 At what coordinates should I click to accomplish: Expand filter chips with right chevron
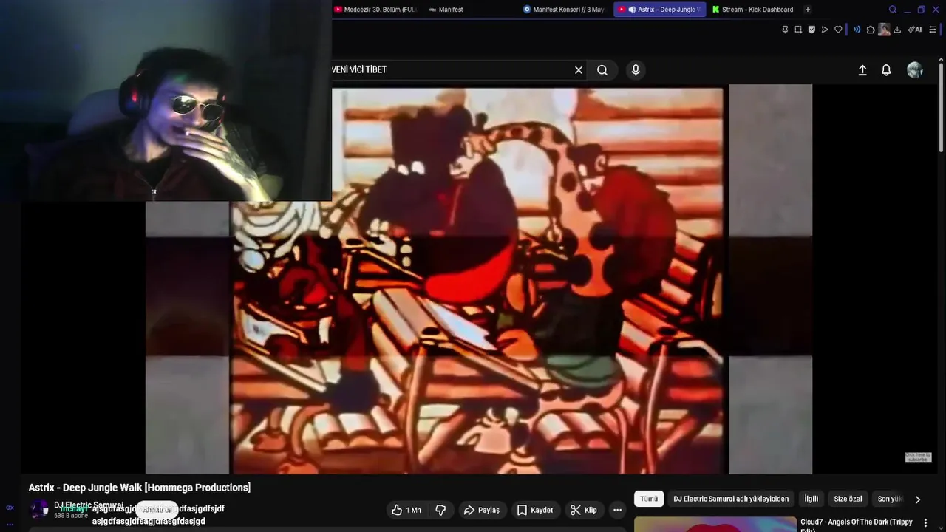point(918,499)
